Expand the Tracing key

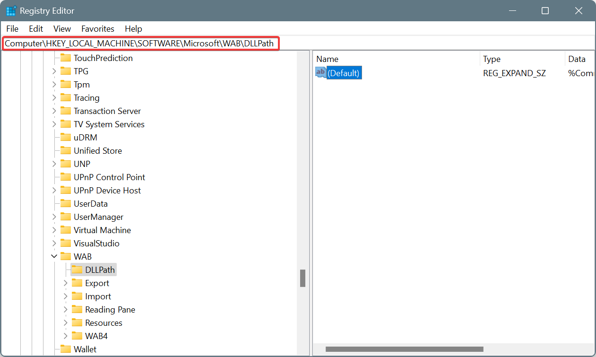point(54,98)
